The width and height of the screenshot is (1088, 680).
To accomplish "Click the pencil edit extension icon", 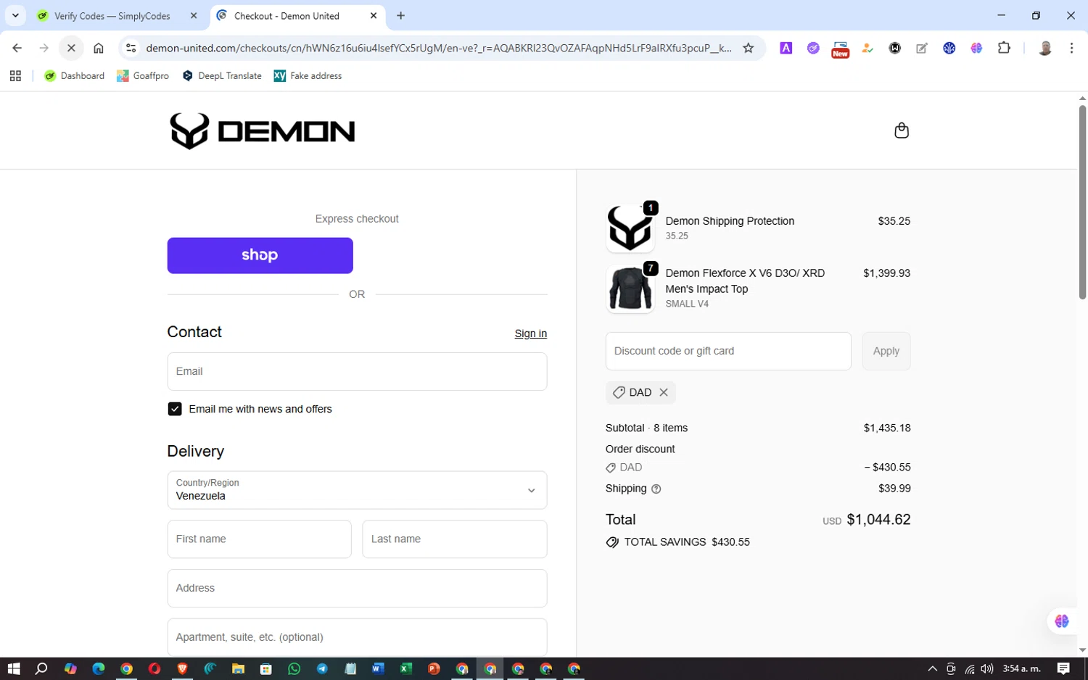I will pos(922,48).
